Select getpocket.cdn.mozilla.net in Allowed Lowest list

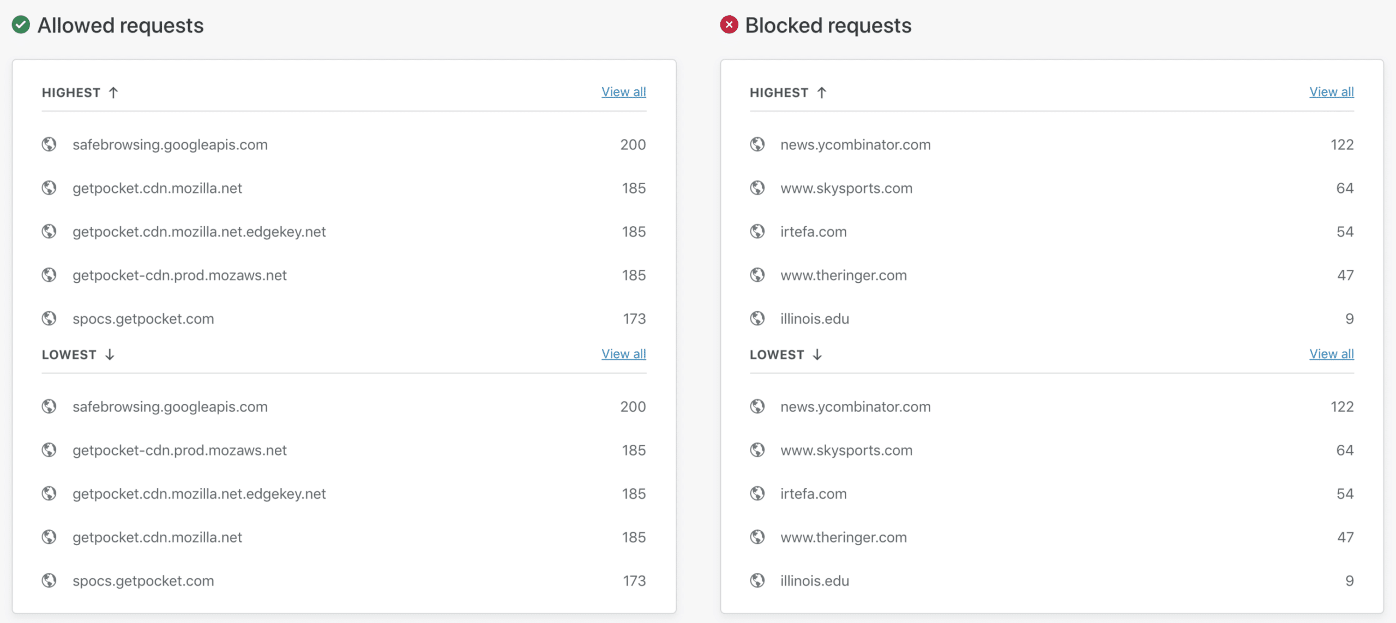pyautogui.click(x=157, y=537)
